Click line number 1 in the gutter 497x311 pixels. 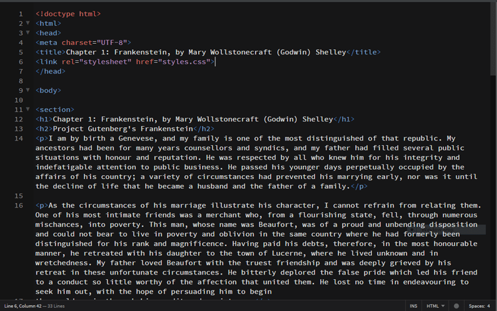[x=21, y=14]
